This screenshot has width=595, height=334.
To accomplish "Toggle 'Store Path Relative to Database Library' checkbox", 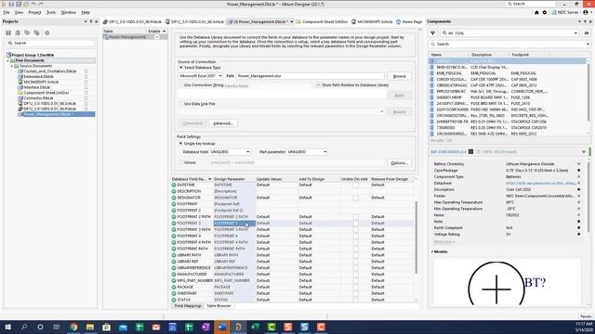I will click(x=318, y=85).
